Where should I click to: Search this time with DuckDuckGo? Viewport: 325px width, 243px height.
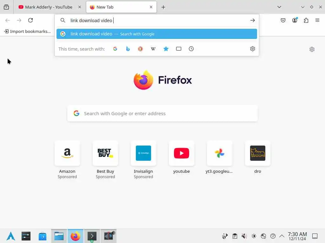(141, 49)
